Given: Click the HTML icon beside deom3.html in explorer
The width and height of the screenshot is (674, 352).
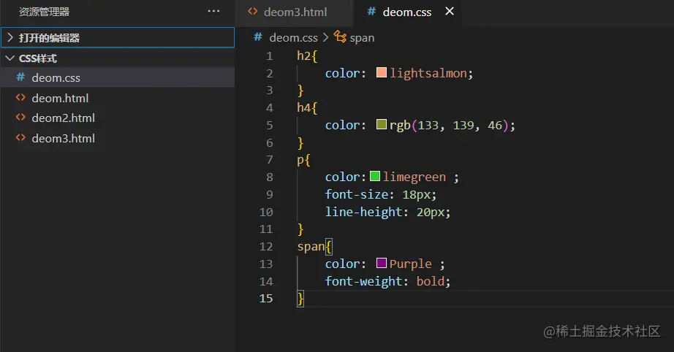Looking at the screenshot, I should 20,138.
